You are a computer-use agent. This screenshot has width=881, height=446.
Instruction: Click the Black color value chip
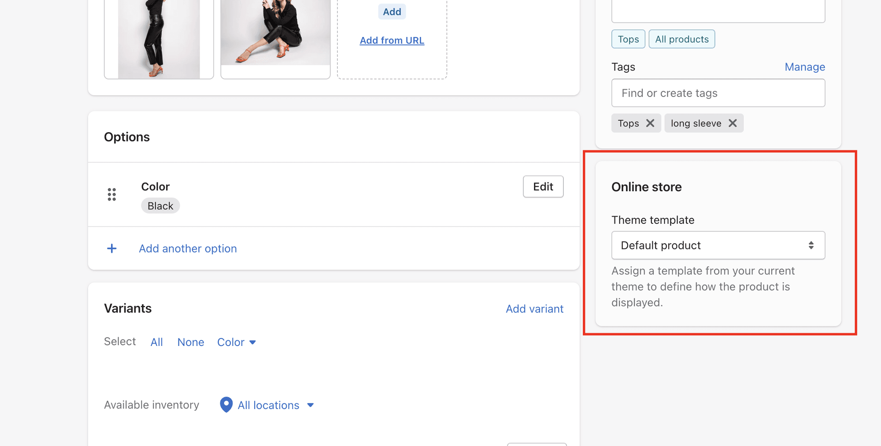point(160,206)
